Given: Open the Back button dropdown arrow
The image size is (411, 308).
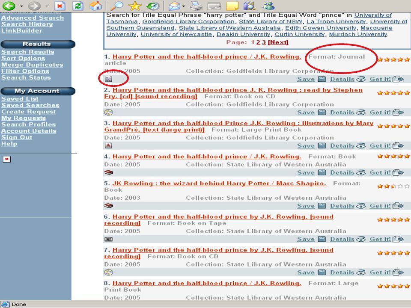Looking at the screenshot, I should [21, 6].
